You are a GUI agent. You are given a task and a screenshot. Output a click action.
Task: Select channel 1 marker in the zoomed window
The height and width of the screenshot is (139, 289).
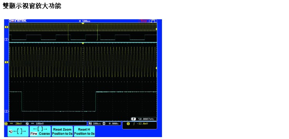click(7, 62)
